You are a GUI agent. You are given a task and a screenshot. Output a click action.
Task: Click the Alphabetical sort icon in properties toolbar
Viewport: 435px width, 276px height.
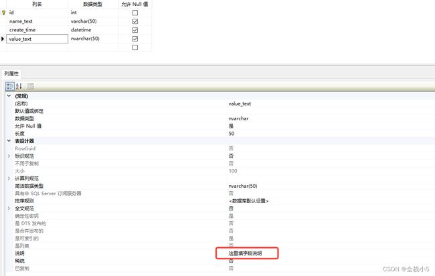(x=19, y=86)
